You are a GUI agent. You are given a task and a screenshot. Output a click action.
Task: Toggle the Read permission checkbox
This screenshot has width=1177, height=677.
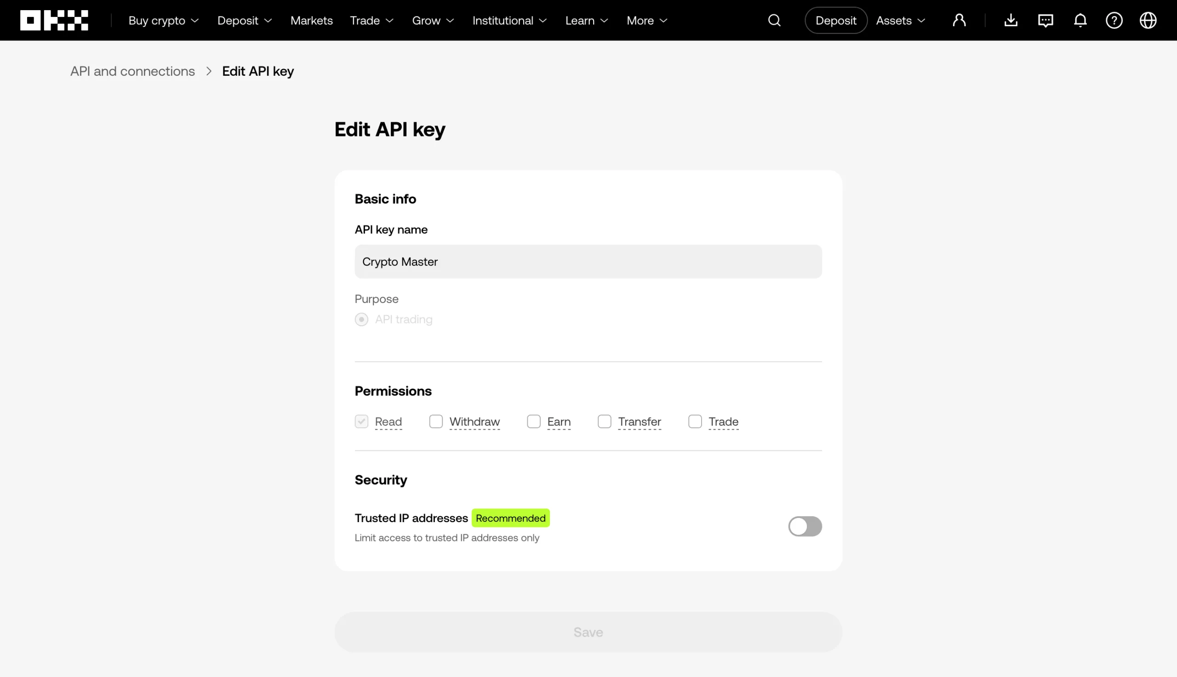pos(361,421)
